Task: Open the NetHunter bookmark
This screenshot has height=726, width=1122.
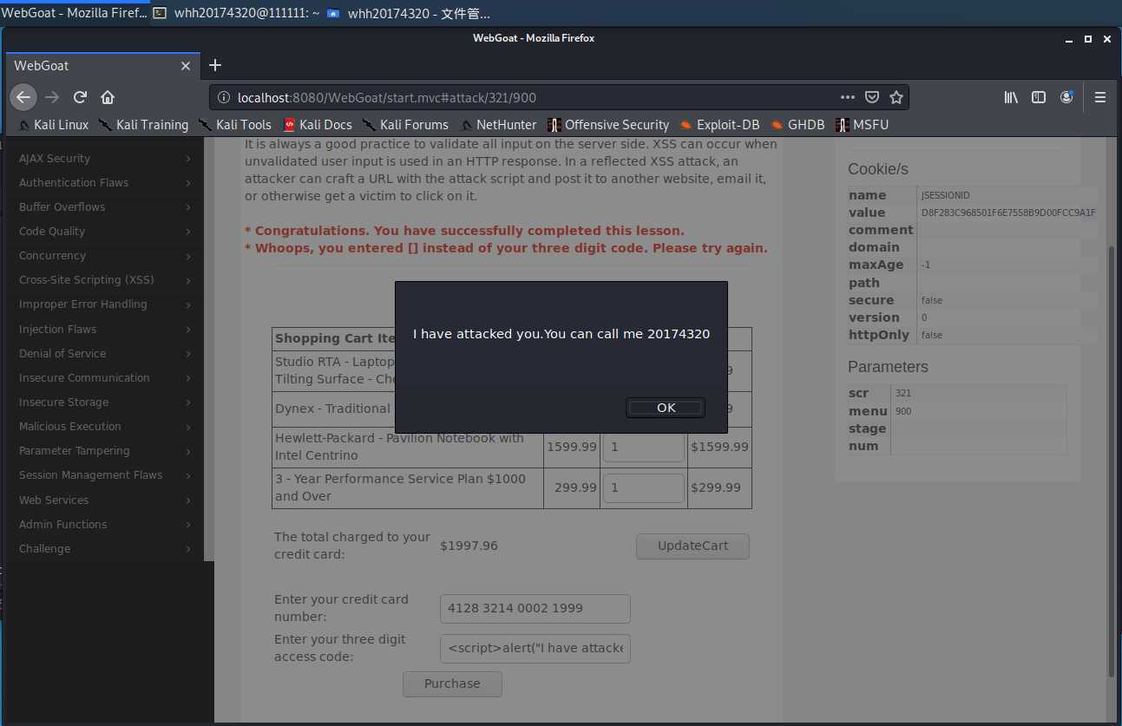Action: [498, 125]
